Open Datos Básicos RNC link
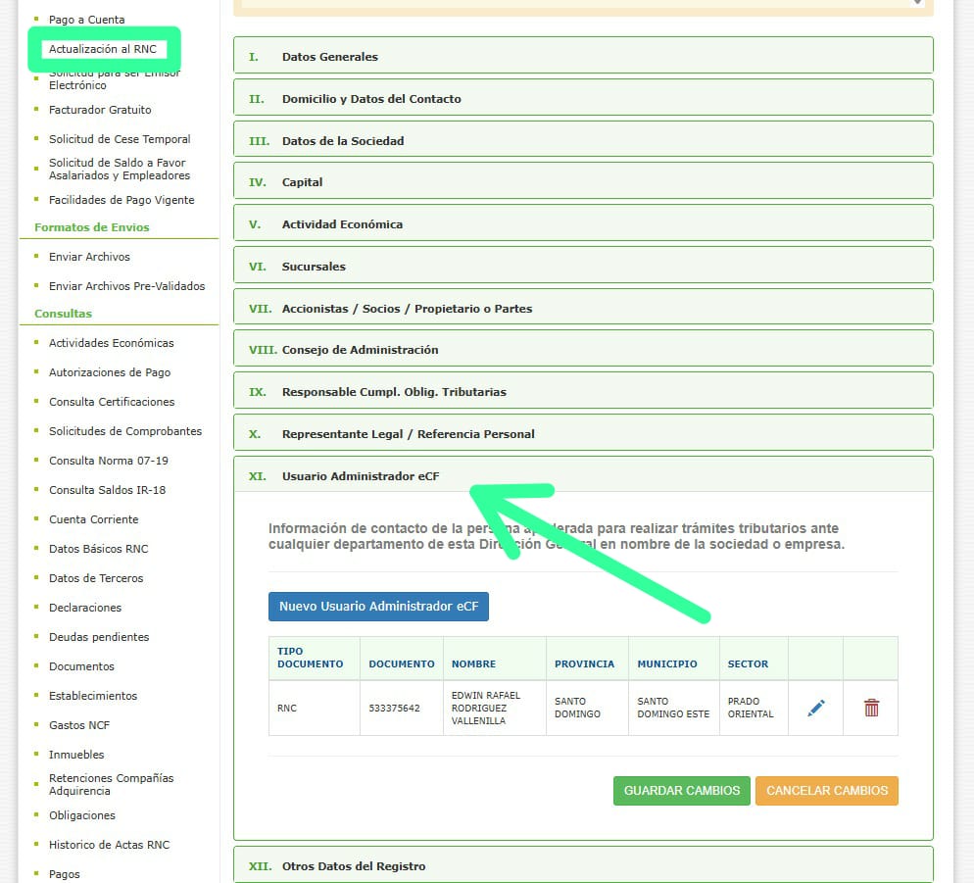This screenshot has width=974, height=883. (x=99, y=549)
